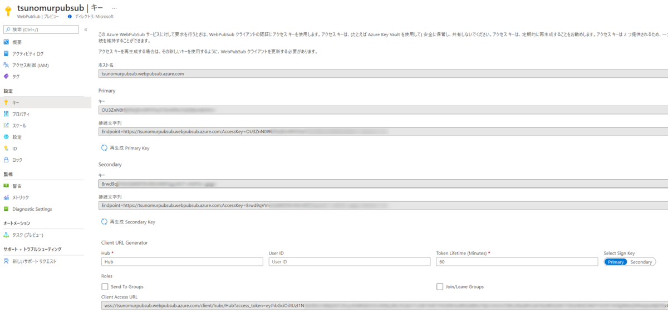The height and width of the screenshot is (318, 668).
Task: Enable the Join/Leave Groups checkbox
Action: tap(440, 287)
